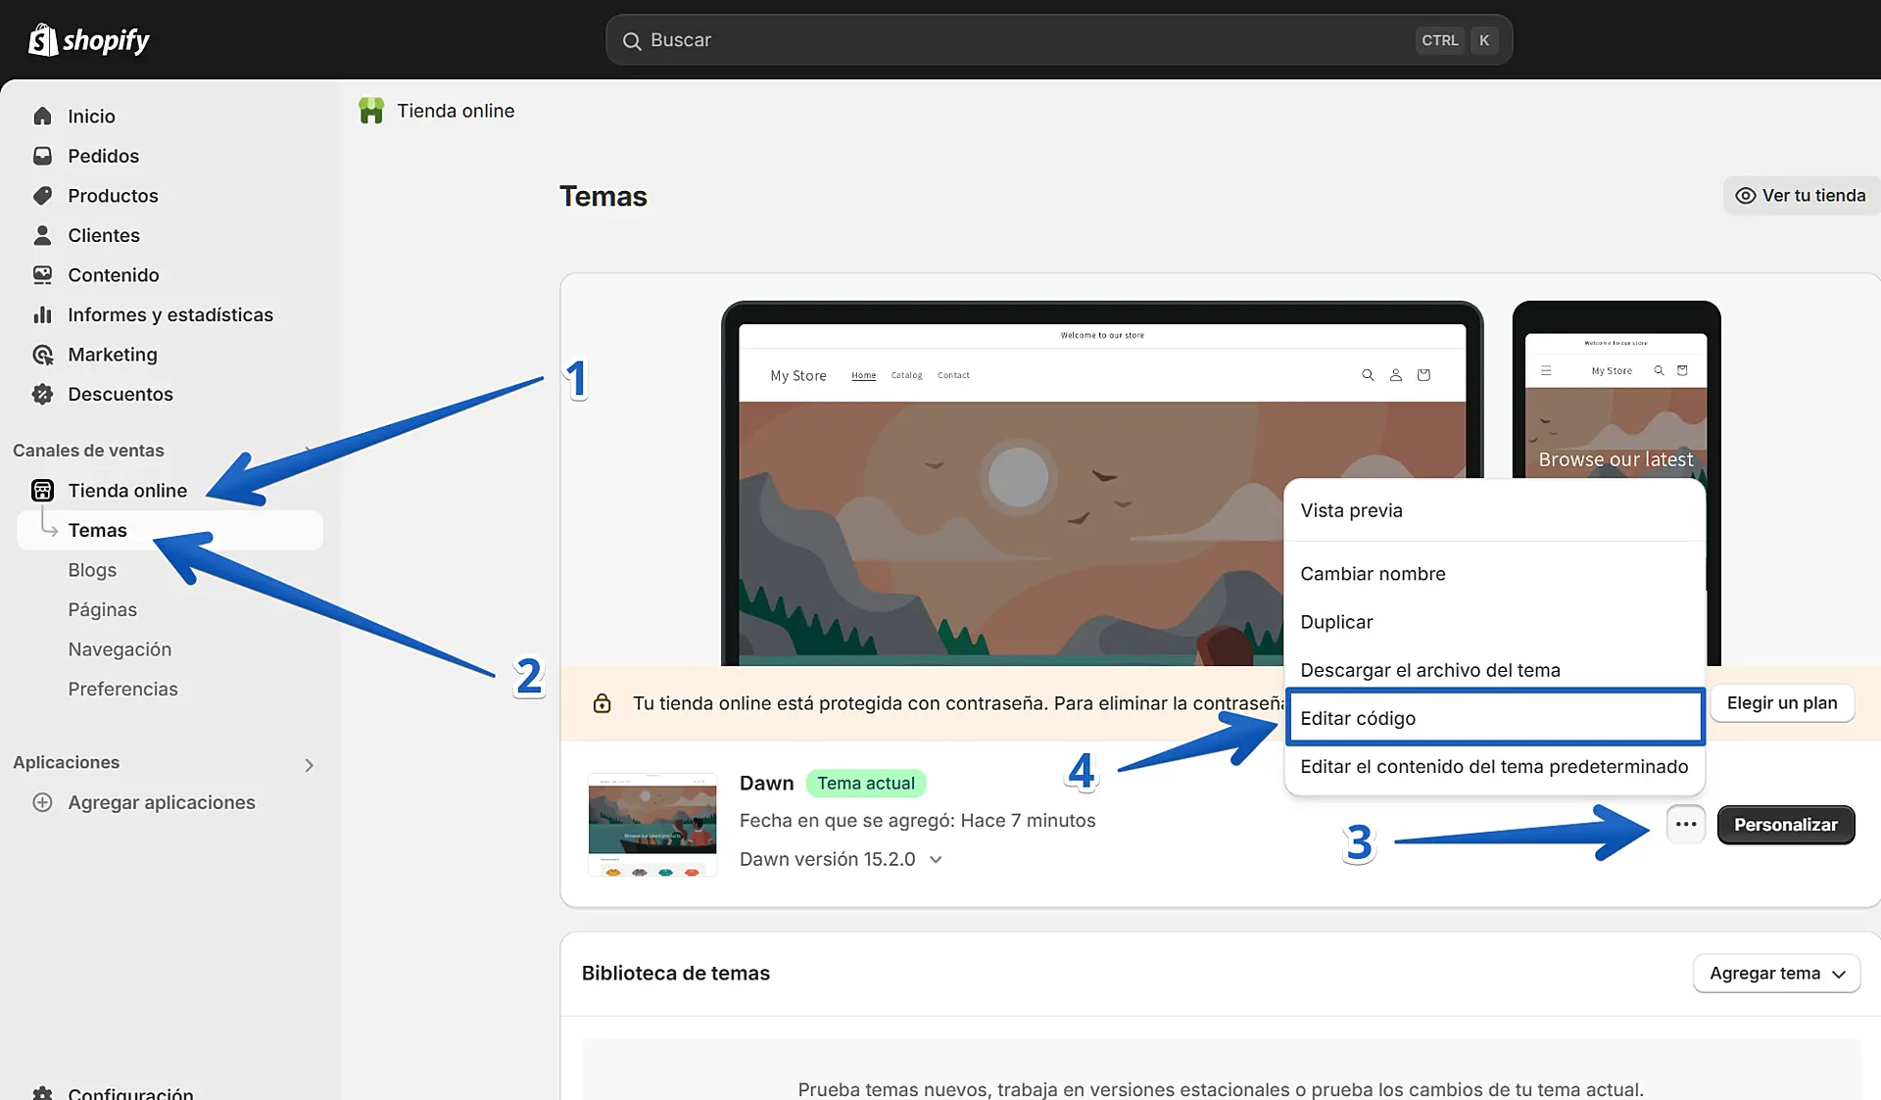Choose Duplicar in the theme menu
The height and width of the screenshot is (1100, 1881).
(x=1336, y=622)
